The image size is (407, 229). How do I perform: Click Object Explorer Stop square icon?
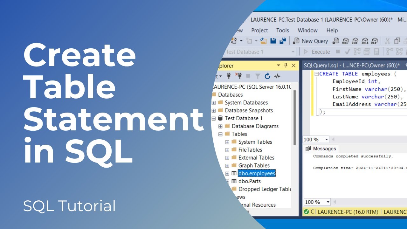pyautogui.click(x=248, y=76)
